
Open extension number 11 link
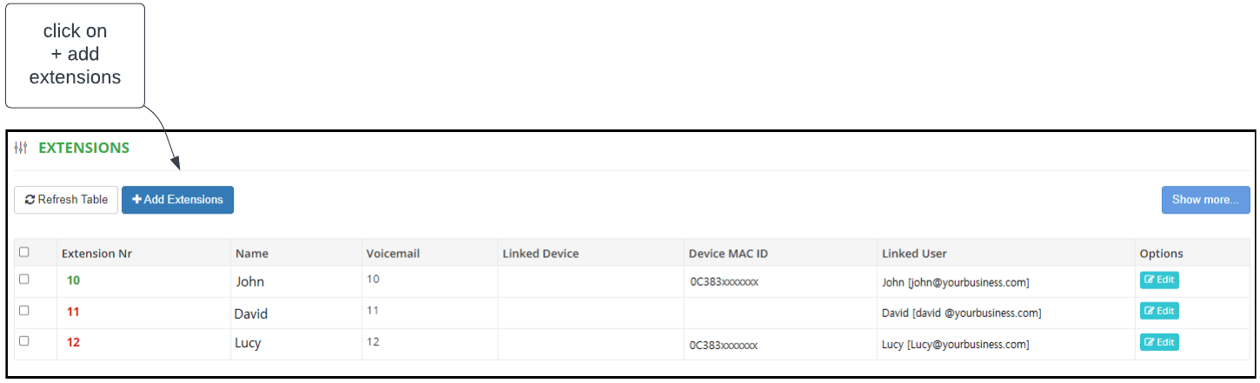click(x=73, y=312)
